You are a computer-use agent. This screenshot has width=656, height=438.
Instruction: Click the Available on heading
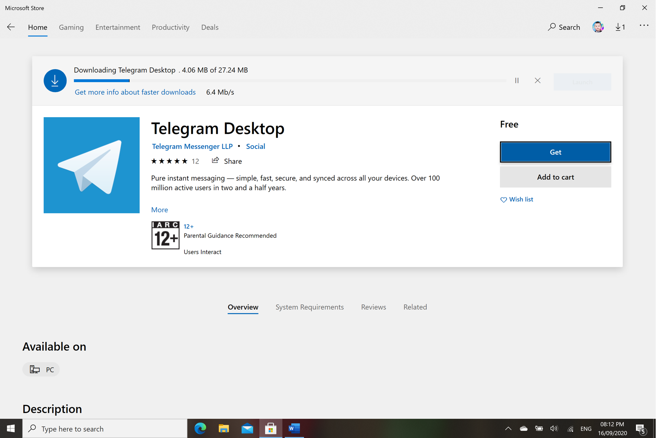coord(54,347)
